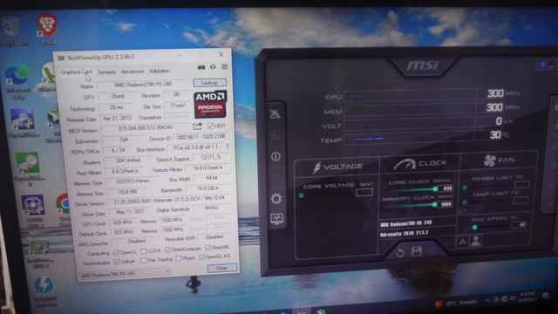The height and width of the screenshot is (314, 558).
Task: Click Afterburner user define fan icon
Action: point(476,241)
